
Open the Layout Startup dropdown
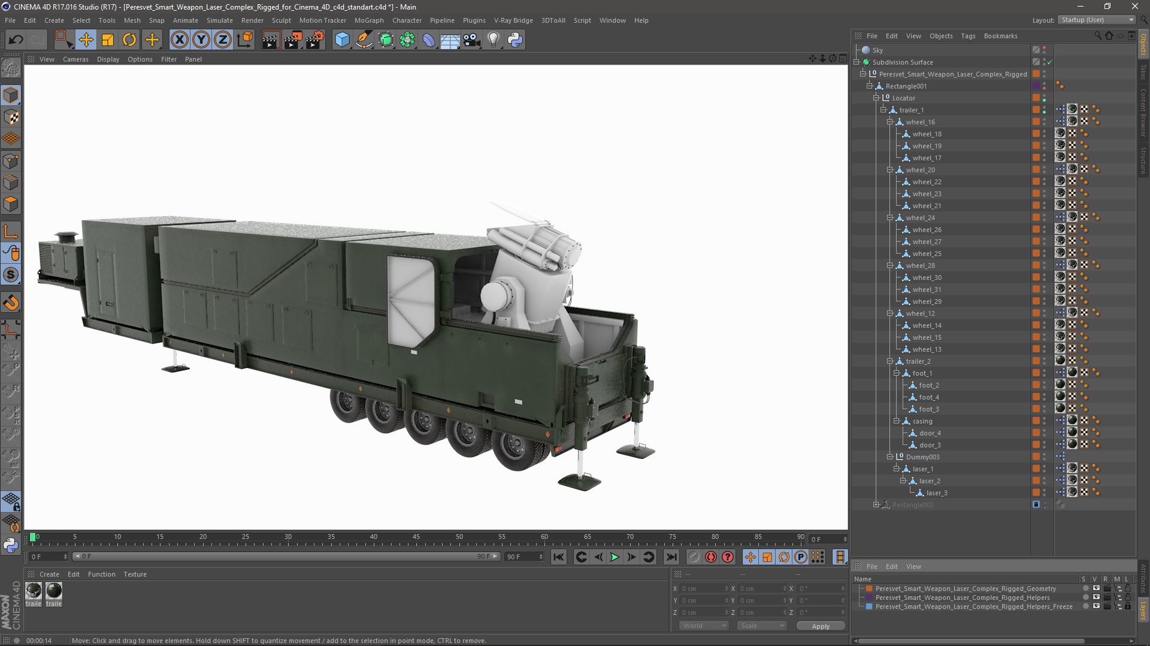click(1097, 20)
